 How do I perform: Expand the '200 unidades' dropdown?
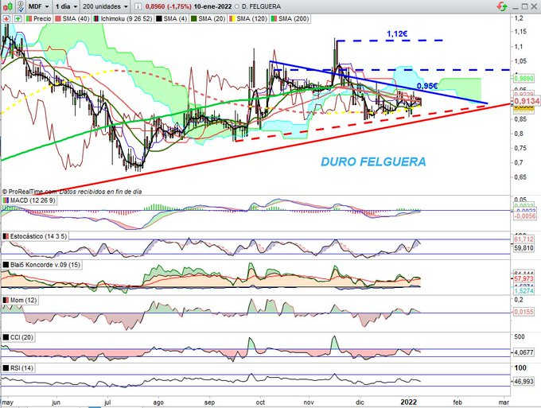105,6
